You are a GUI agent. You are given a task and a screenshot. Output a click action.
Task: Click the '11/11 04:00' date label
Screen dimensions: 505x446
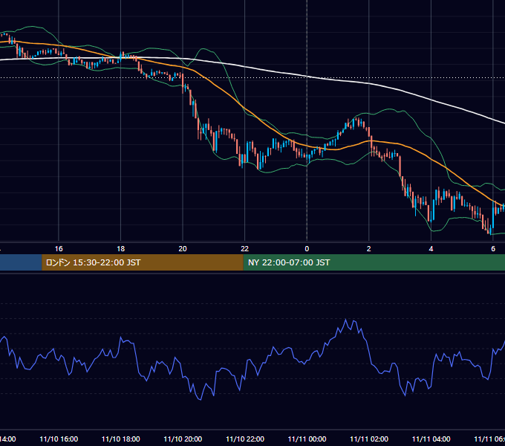click(431, 439)
